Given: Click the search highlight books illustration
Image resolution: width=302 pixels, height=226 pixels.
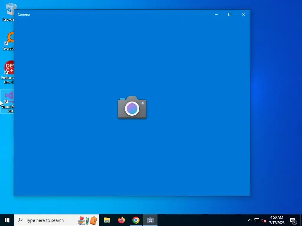Looking at the screenshot, I should pos(88,220).
